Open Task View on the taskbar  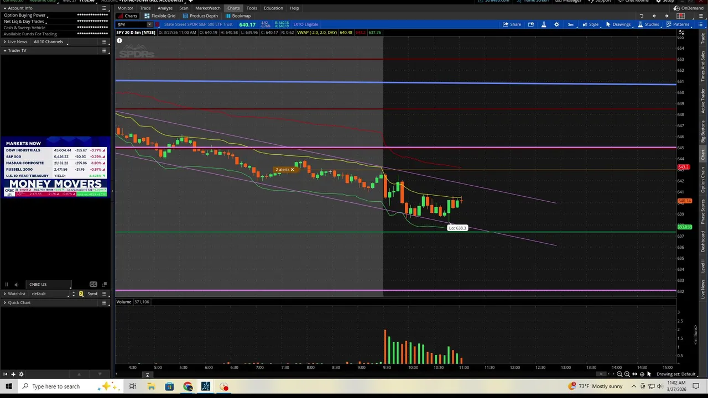click(x=133, y=386)
